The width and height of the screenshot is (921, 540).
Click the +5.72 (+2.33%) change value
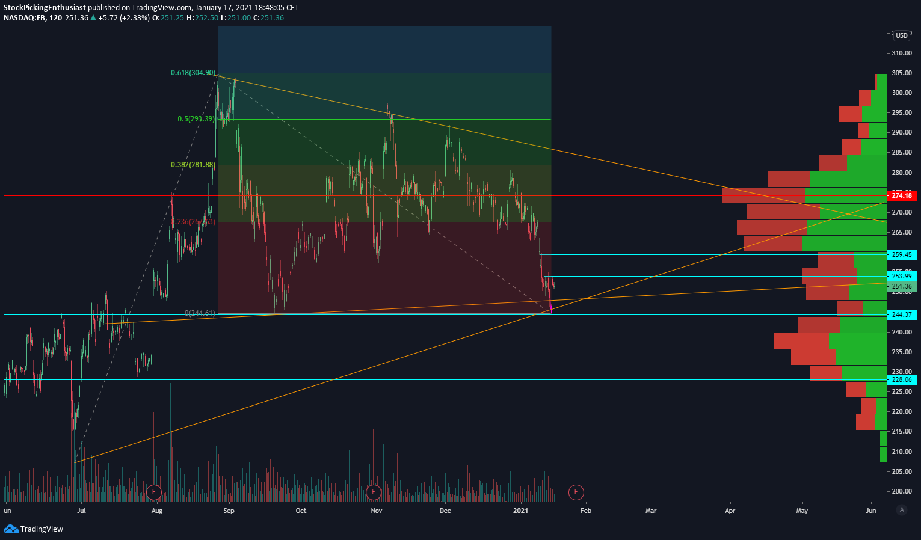point(124,18)
